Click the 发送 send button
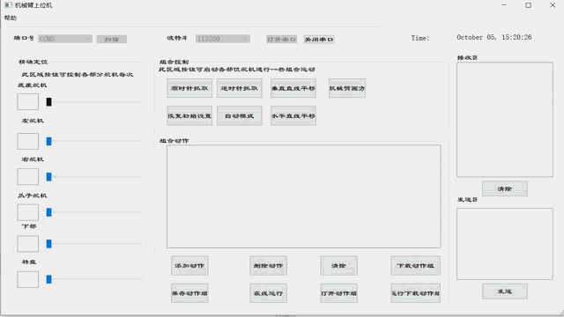Screen dimensions: 564x317 pyautogui.click(x=505, y=291)
